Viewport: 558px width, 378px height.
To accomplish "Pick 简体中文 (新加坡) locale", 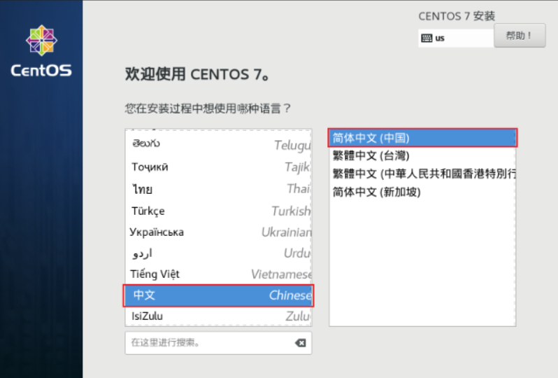I will pos(422,192).
